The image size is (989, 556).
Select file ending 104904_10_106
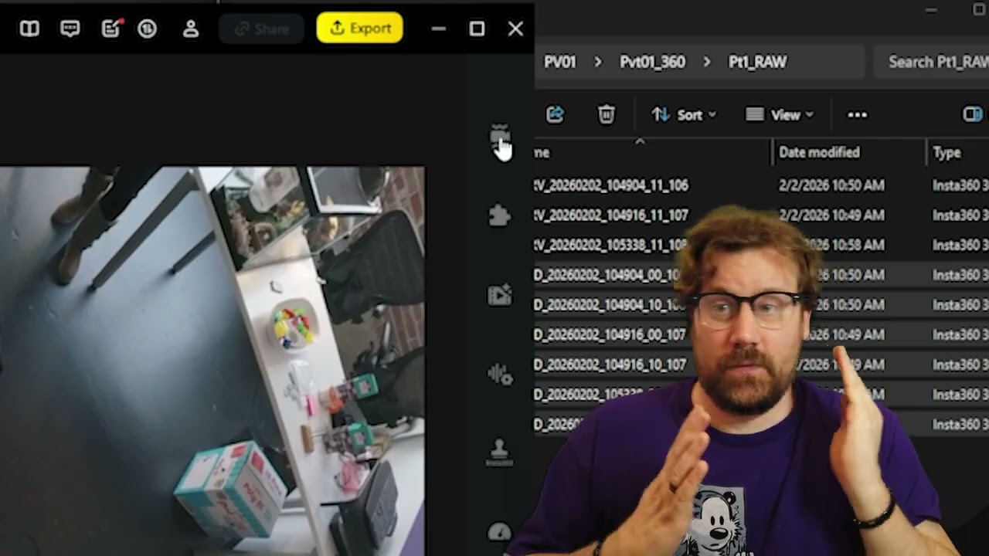tap(607, 305)
